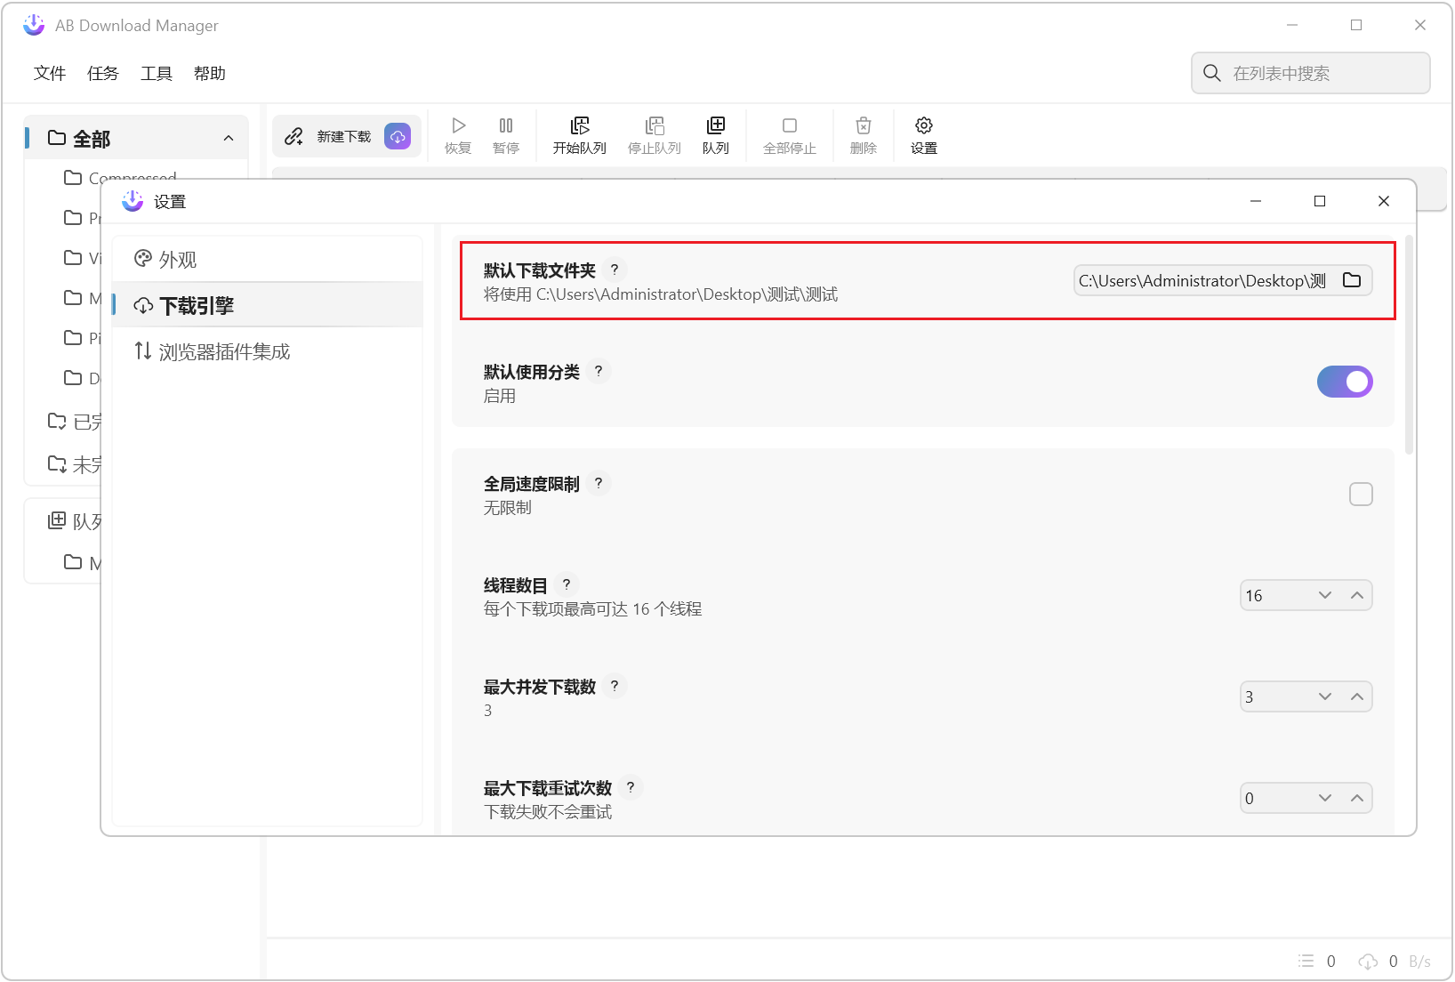This screenshot has height=982, width=1455.
Task: Click the Pause (暂停) toolbar icon
Action: [506, 125]
